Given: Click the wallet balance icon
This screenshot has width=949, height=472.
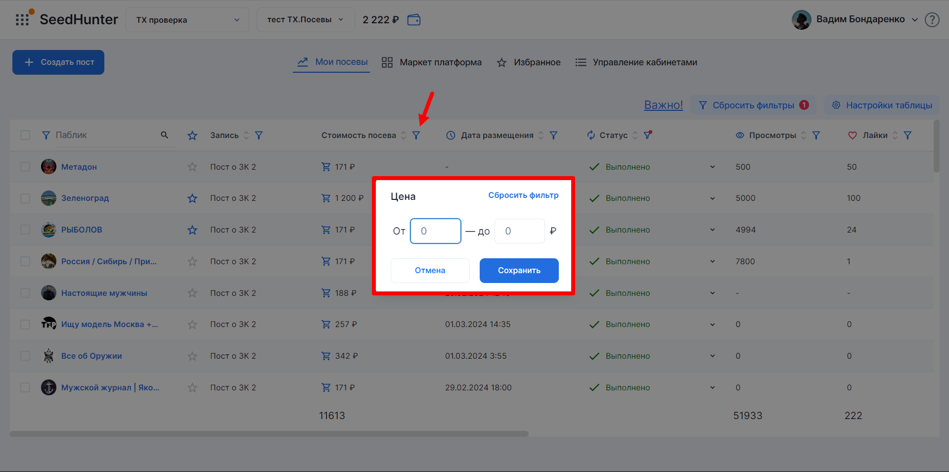Looking at the screenshot, I should [413, 20].
